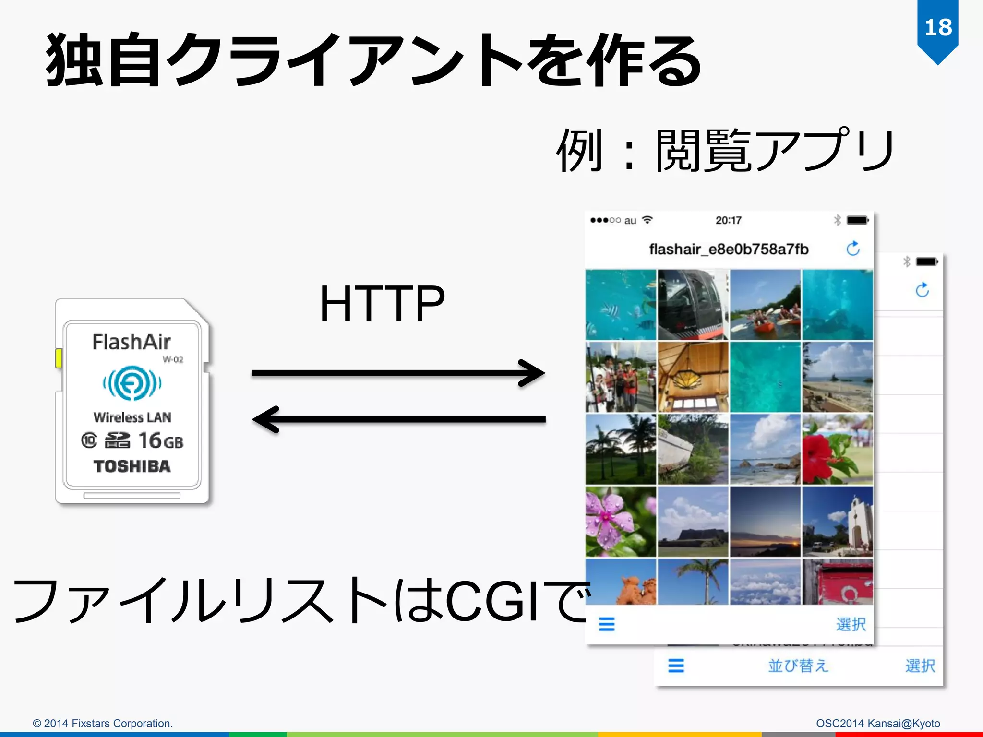This screenshot has width=983, height=737.
Task: Open the red hibiscus flower photo
Action: [x=838, y=450]
